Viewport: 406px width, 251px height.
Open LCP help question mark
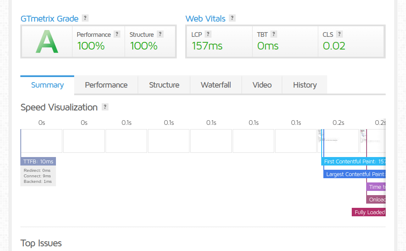coord(208,34)
